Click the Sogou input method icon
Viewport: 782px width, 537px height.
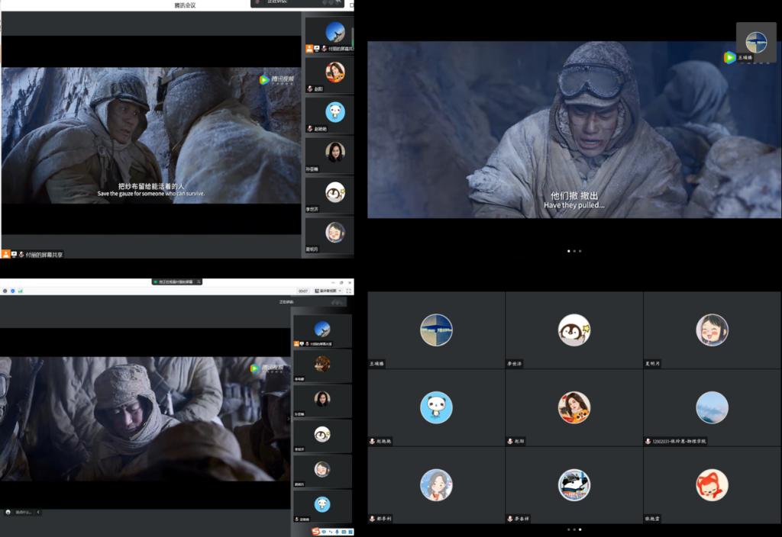click(x=316, y=531)
